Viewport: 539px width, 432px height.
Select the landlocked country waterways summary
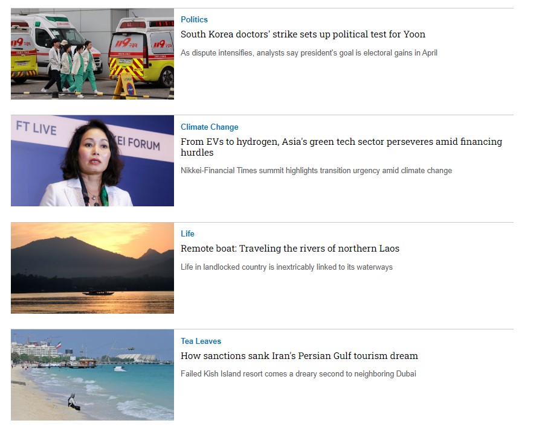tap(286, 267)
